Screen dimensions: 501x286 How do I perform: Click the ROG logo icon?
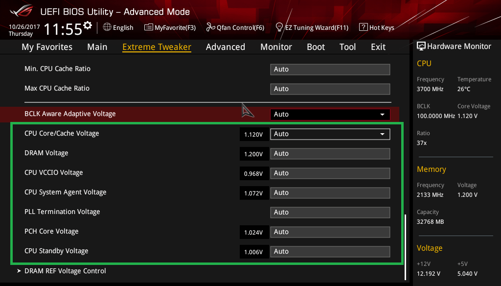(x=21, y=11)
